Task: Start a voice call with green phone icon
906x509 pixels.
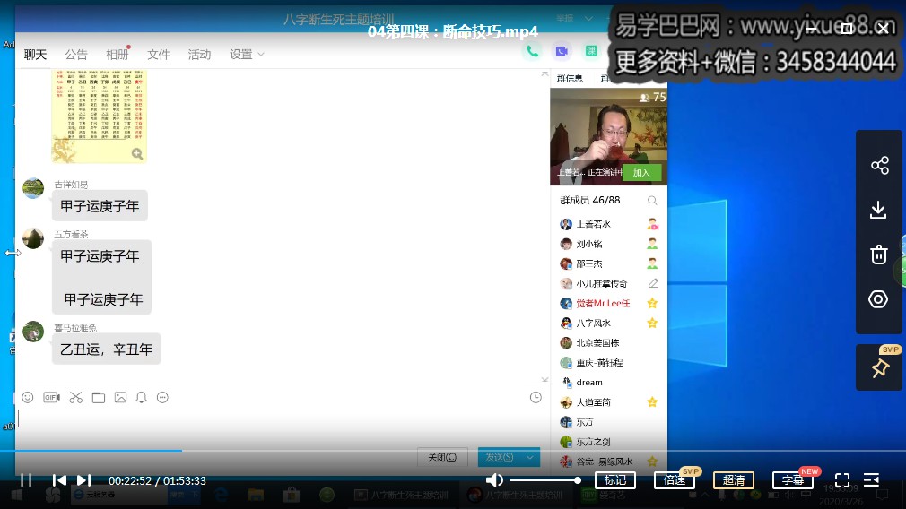Action: 533,52
